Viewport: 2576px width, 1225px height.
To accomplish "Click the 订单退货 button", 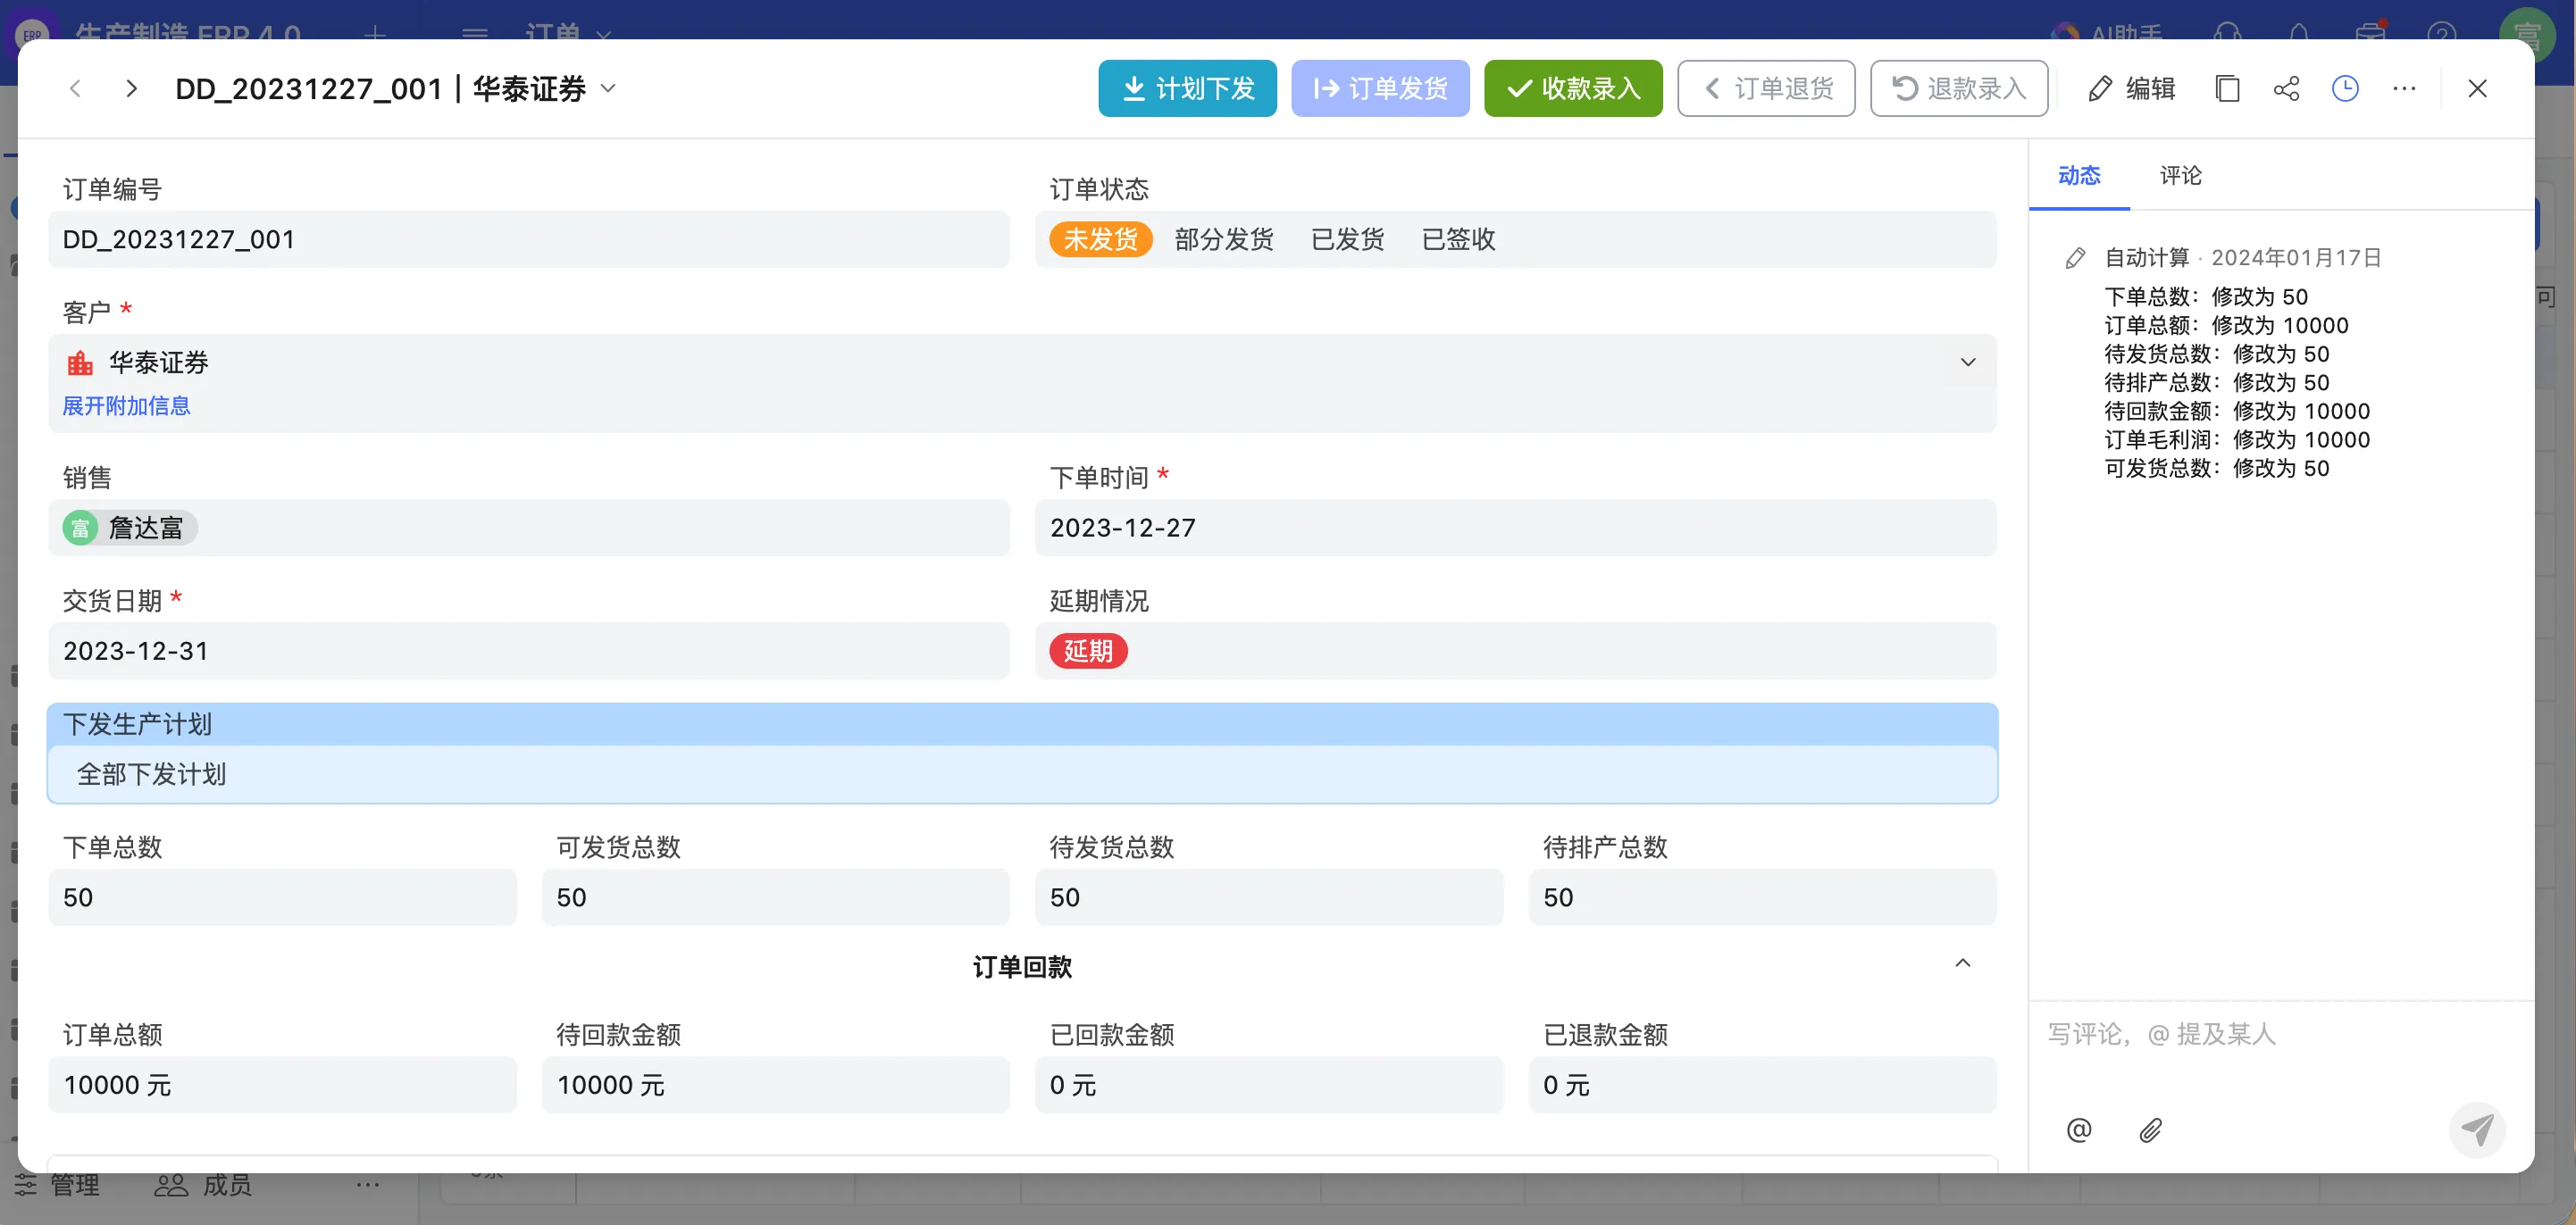I will (x=1766, y=89).
